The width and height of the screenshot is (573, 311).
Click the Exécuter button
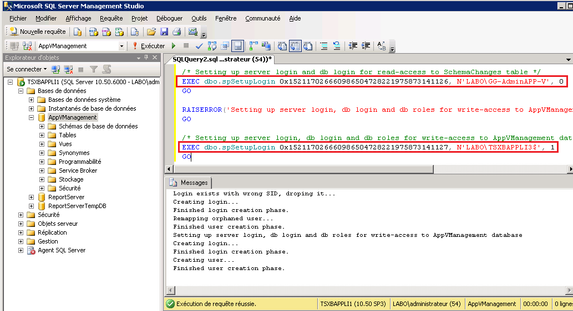[x=149, y=46]
